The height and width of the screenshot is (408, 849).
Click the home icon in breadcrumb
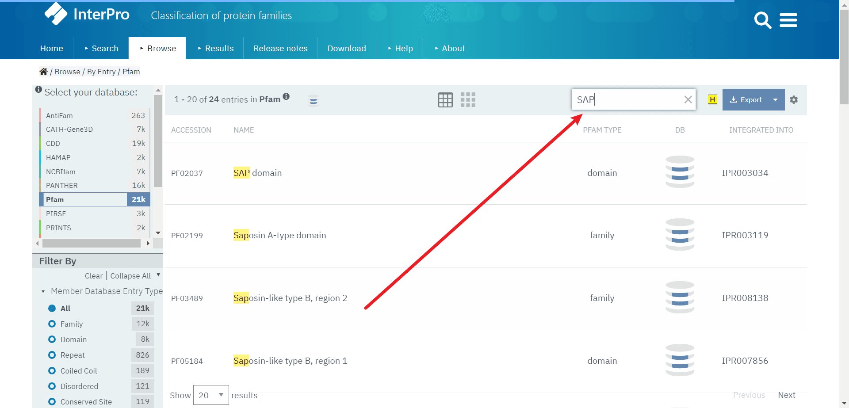point(43,72)
